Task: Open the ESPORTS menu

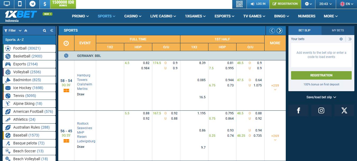Action: (x=225, y=16)
